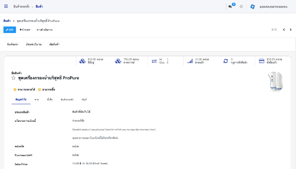Open the chat messages icon
296x169 pixels.
pyautogui.click(x=230, y=6)
